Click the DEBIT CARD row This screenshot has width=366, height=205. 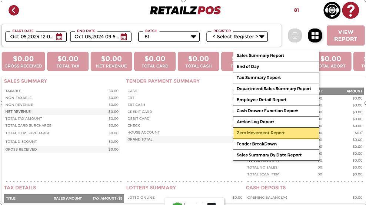tap(180, 118)
